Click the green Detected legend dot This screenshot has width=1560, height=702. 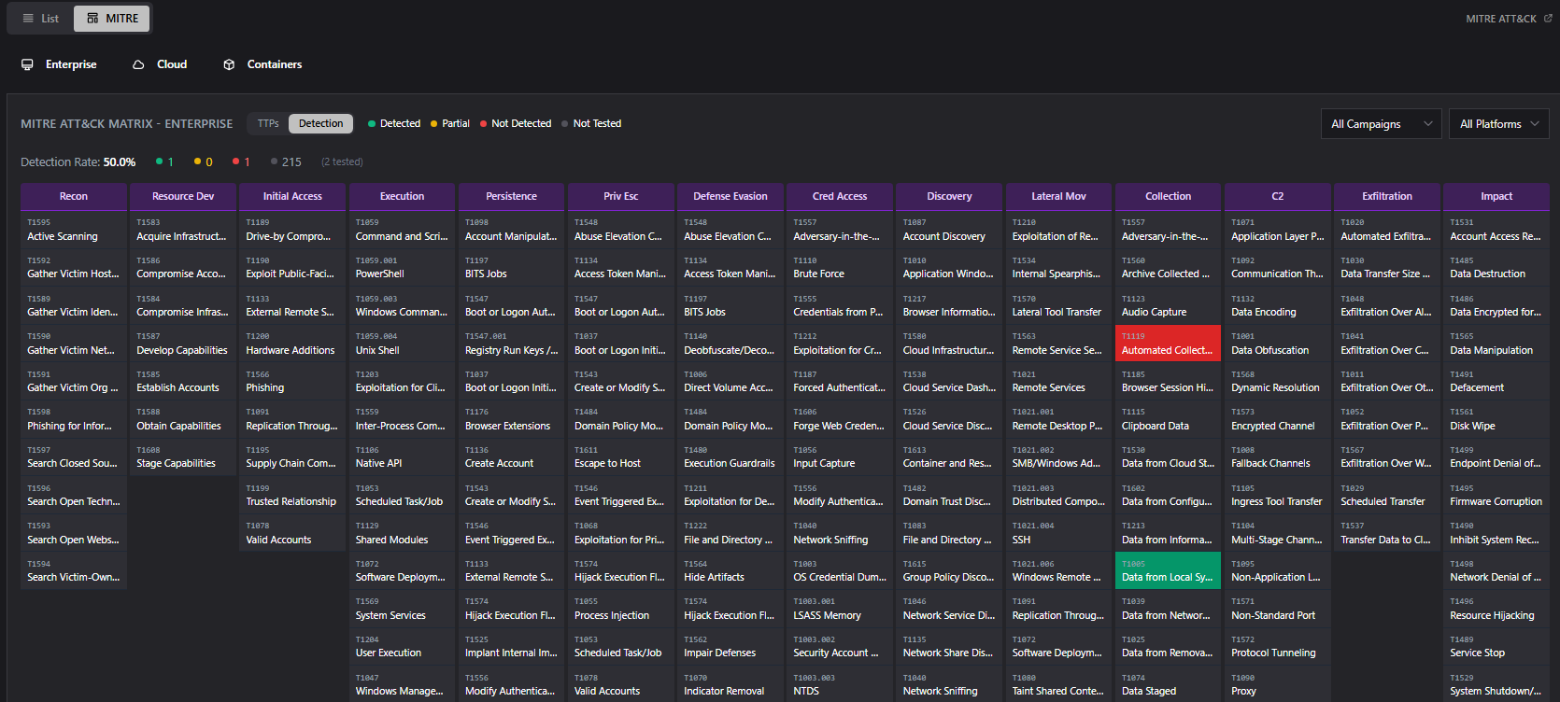click(372, 124)
